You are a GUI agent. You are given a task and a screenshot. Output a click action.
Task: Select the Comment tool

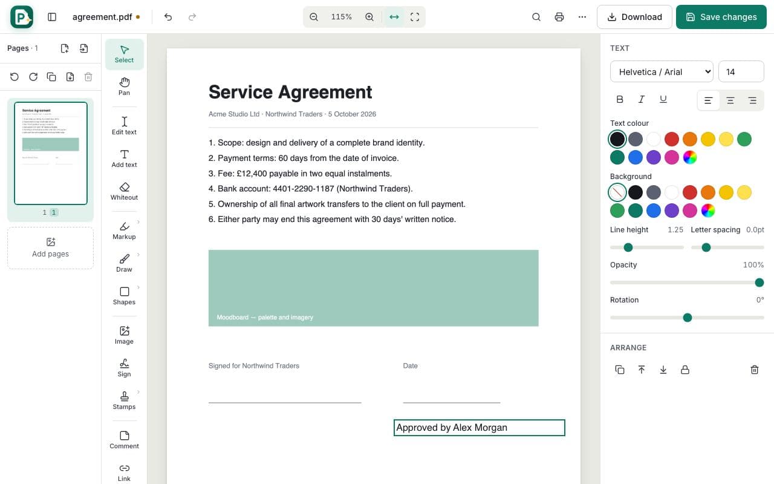pyautogui.click(x=124, y=440)
